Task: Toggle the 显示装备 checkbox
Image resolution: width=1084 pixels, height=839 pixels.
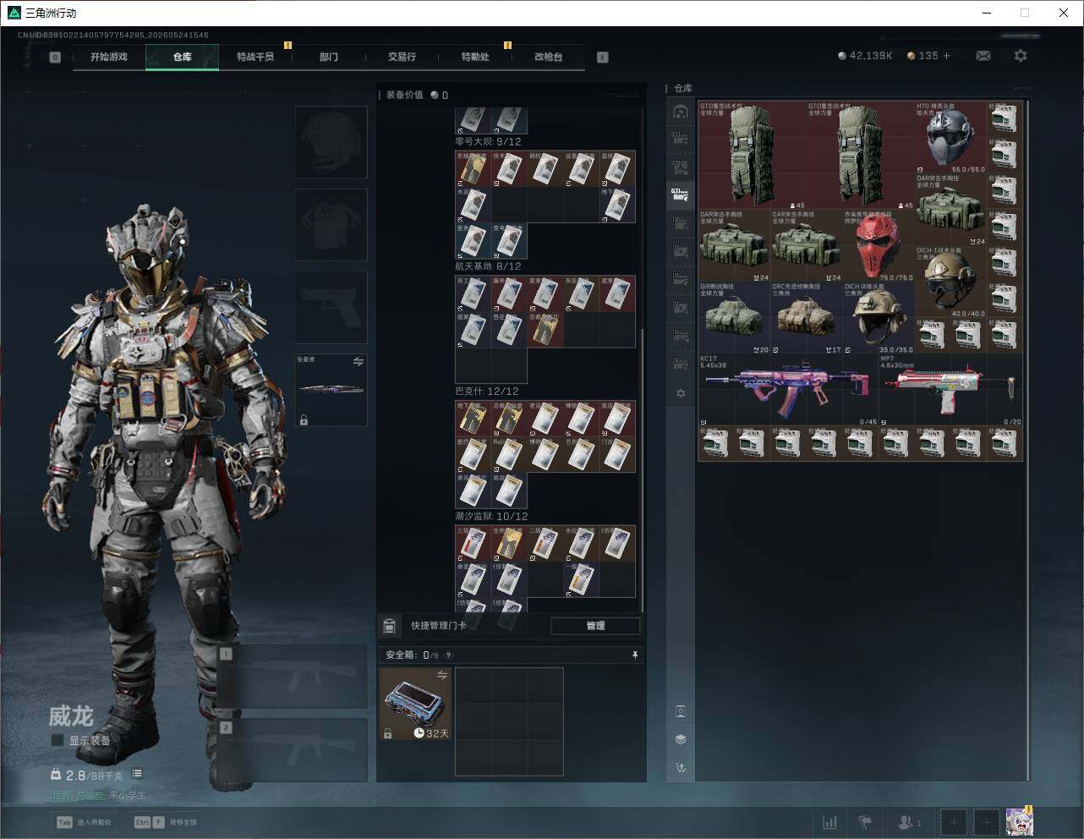Action: [x=57, y=740]
